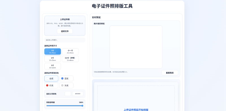Click the 自定义背景色 label
Screen dimensions: 226x111
tap(51, 94)
